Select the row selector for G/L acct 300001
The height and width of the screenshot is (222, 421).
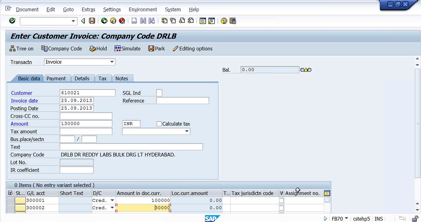coord(11,200)
